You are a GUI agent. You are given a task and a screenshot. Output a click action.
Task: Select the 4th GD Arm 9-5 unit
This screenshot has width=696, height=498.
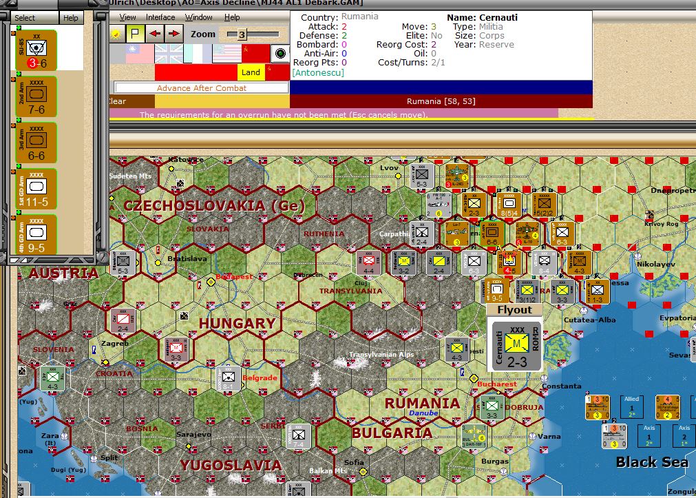click(x=35, y=235)
